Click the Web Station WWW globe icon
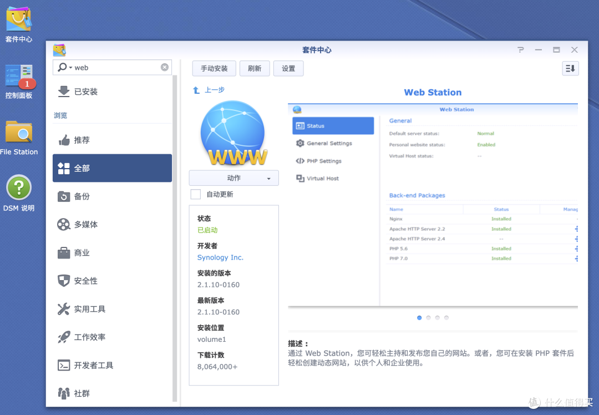 point(233,131)
